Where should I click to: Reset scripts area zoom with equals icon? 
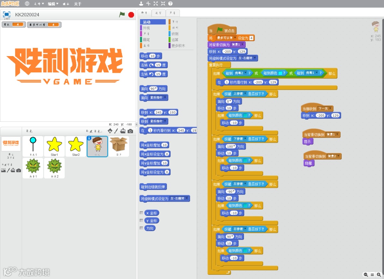(372, 275)
